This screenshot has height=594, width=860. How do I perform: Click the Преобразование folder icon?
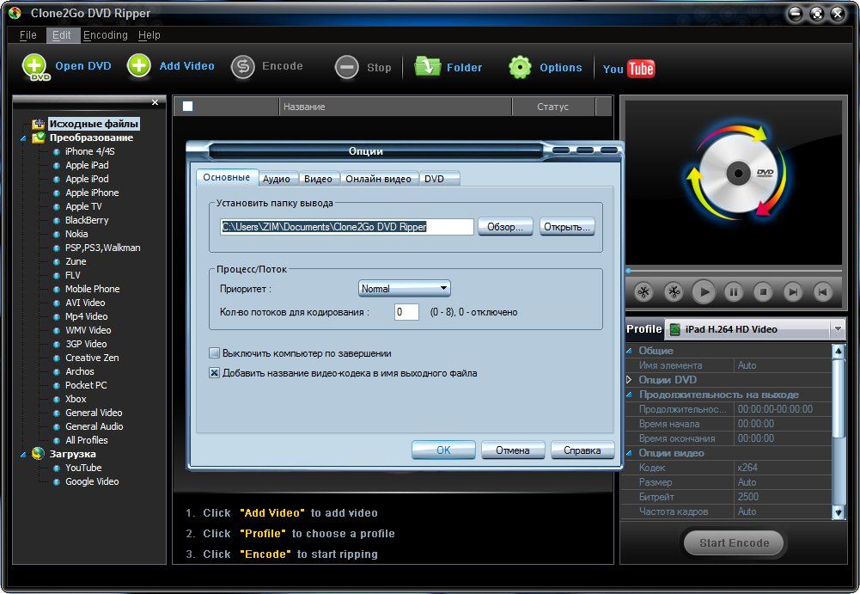39,138
